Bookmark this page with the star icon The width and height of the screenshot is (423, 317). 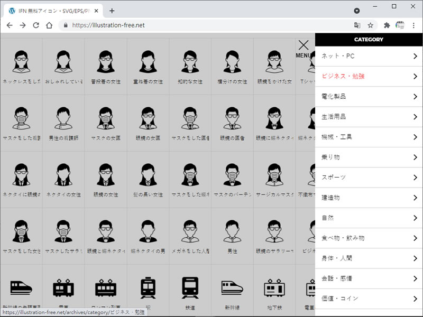click(371, 25)
